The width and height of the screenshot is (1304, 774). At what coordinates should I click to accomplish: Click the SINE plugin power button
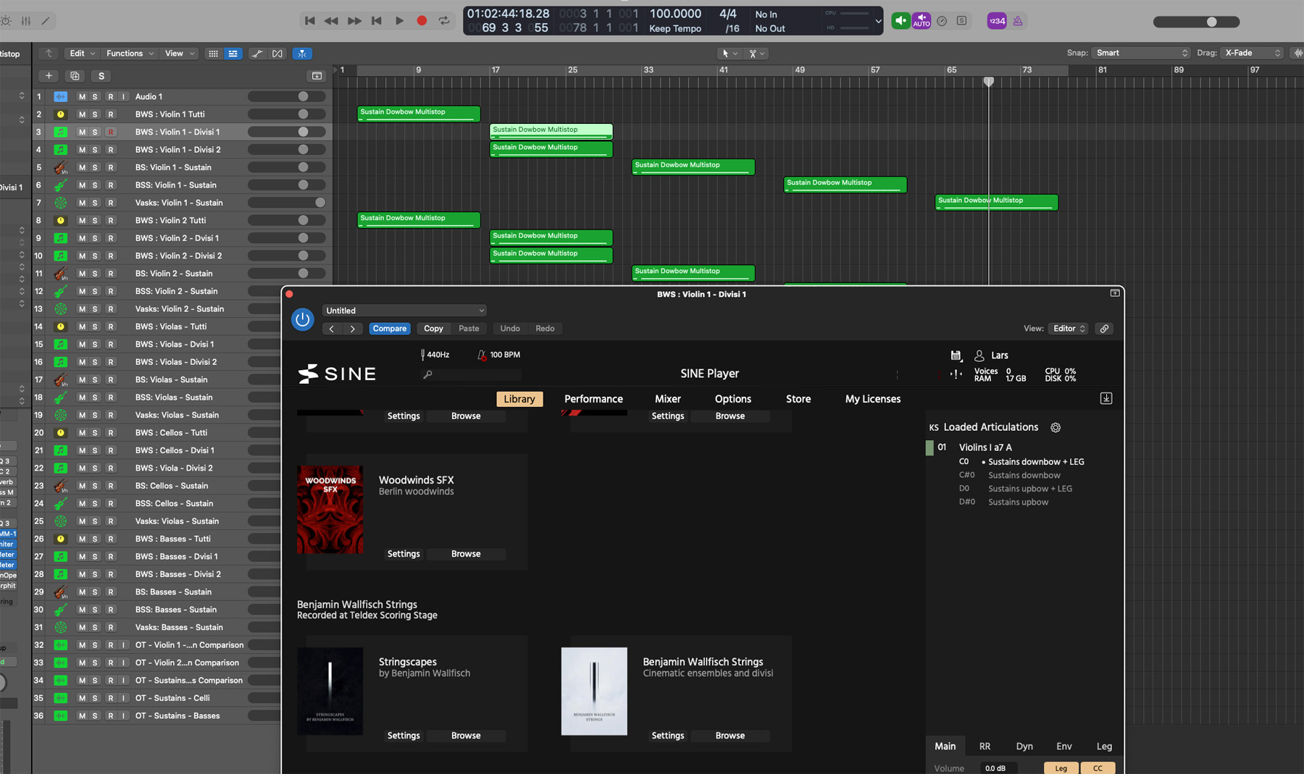(302, 319)
